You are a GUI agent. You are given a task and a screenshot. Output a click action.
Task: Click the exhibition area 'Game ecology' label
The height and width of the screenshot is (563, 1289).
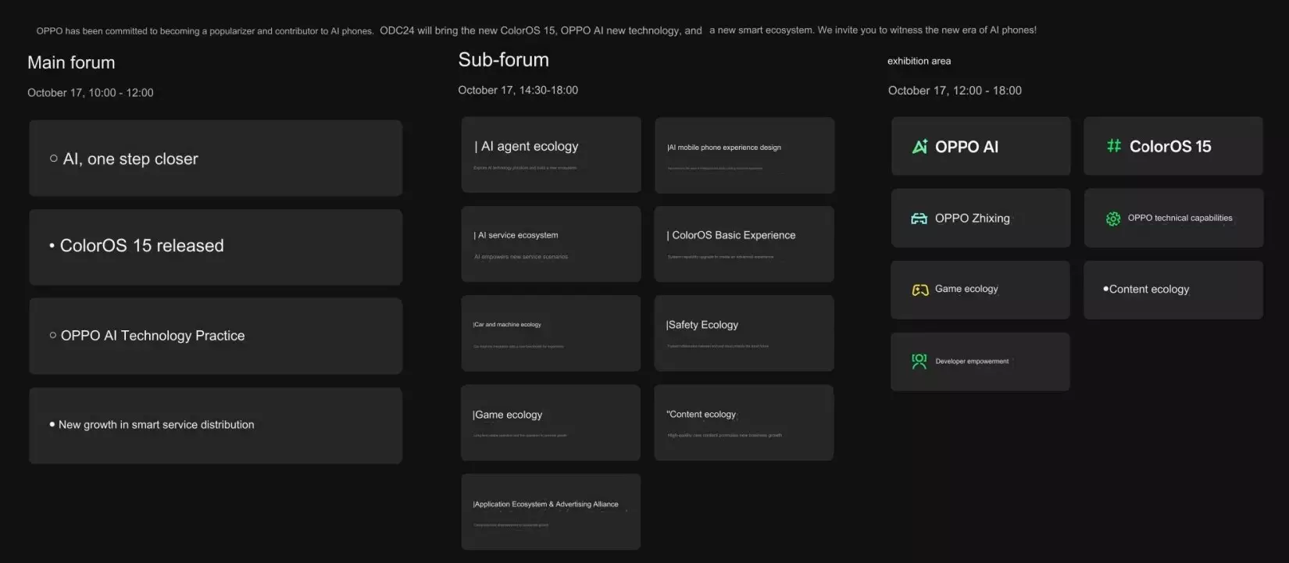tap(966, 289)
